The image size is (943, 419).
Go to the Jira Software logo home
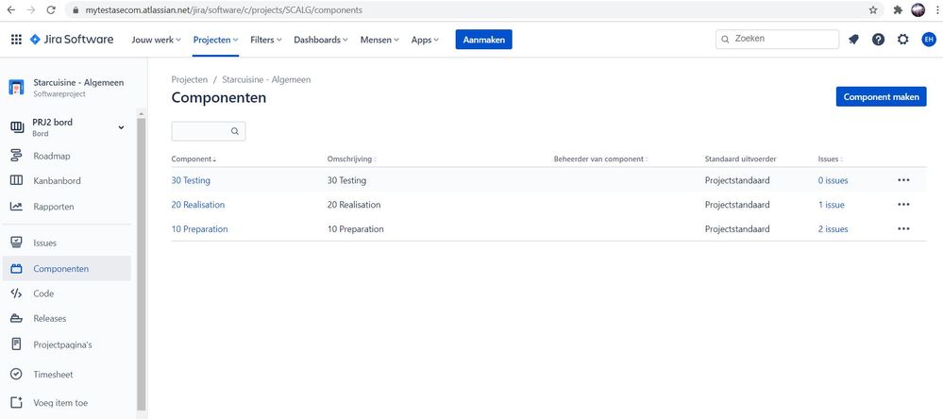72,40
